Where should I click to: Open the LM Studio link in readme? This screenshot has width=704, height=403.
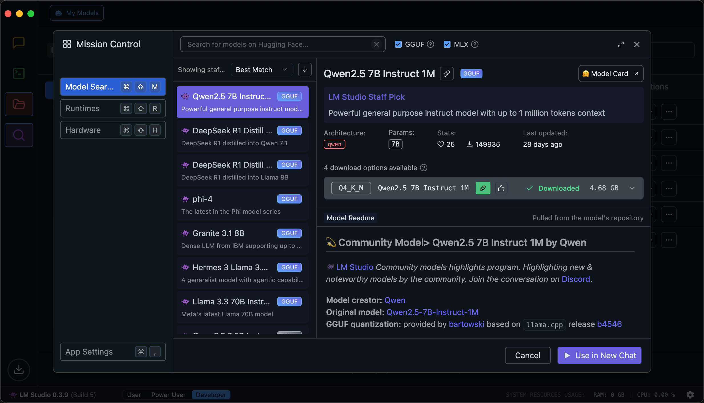[355, 267]
